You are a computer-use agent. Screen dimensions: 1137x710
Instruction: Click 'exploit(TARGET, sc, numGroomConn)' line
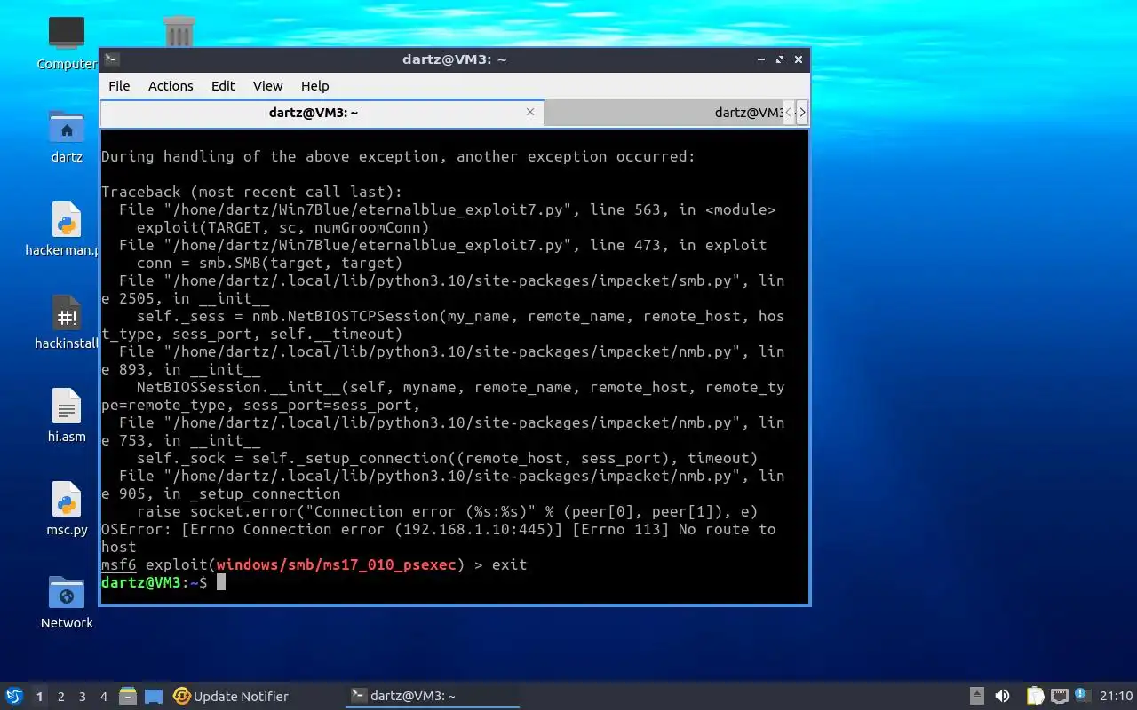click(x=282, y=227)
